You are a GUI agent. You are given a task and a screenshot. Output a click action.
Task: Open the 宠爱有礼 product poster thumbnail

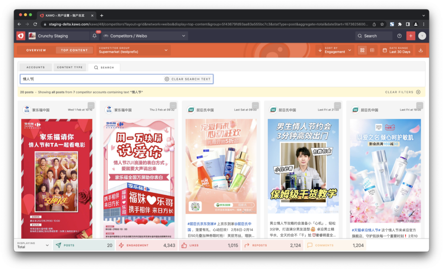pos(221,166)
